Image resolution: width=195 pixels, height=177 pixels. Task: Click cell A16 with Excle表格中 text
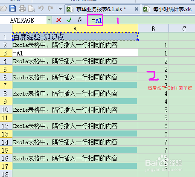coord(75,158)
